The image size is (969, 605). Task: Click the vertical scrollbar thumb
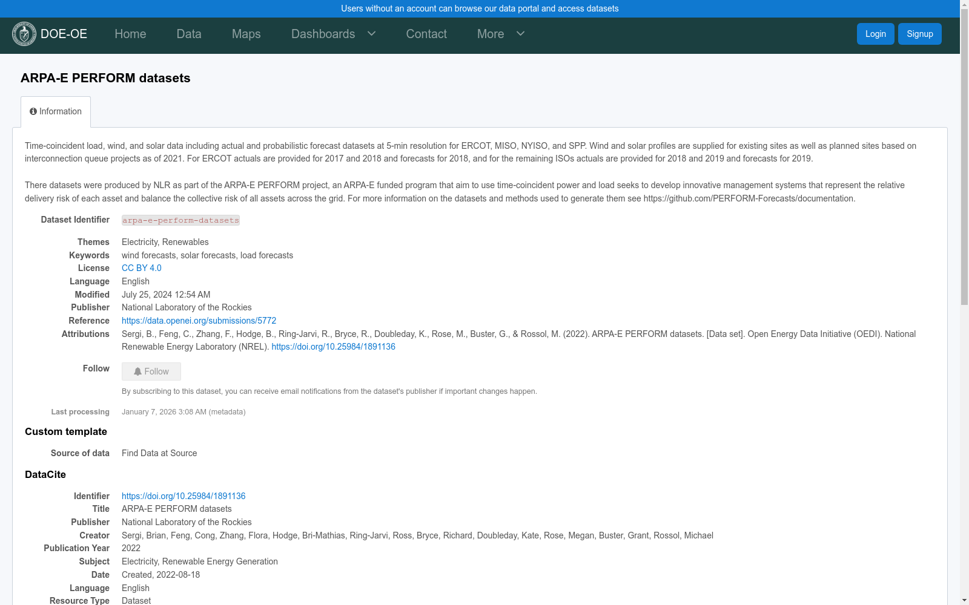click(x=964, y=157)
